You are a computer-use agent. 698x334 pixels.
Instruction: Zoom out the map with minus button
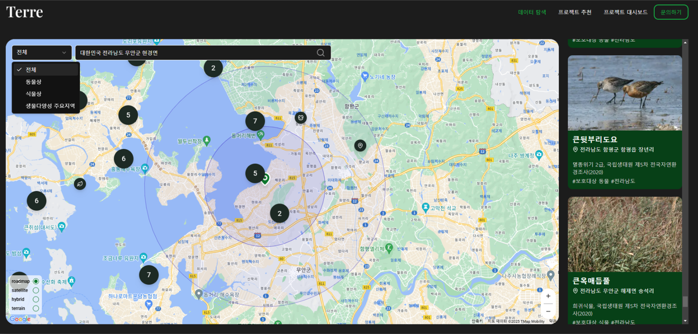[548, 311]
